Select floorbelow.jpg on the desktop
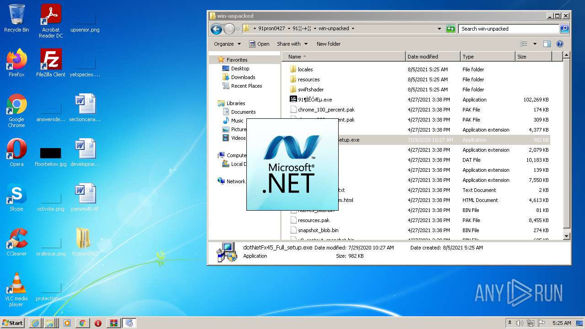Screen dimensions: 585x329 [x=51, y=157]
